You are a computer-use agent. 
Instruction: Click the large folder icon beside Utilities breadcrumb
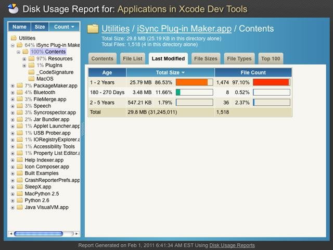pos(93,29)
